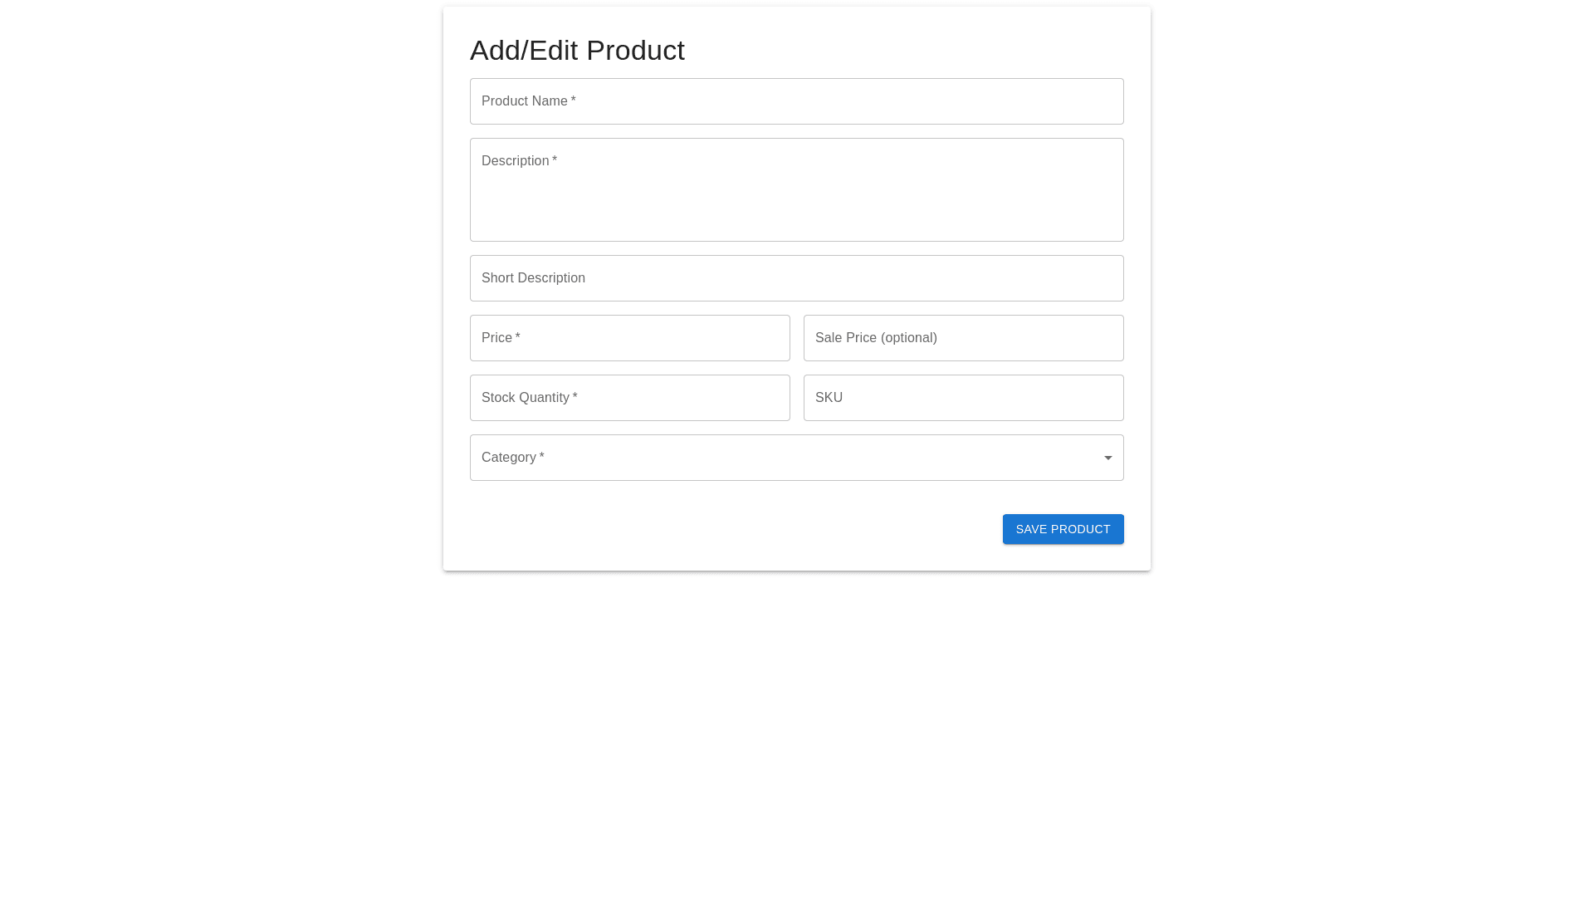The width and height of the screenshot is (1594, 897).
Task: Click the 'Price' label text
Action: 496,338
